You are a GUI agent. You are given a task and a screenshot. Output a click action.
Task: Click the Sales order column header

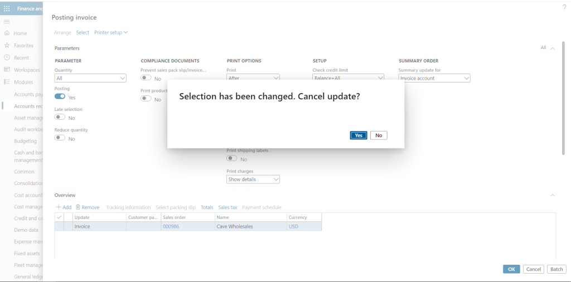pyautogui.click(x=188, y=217)
